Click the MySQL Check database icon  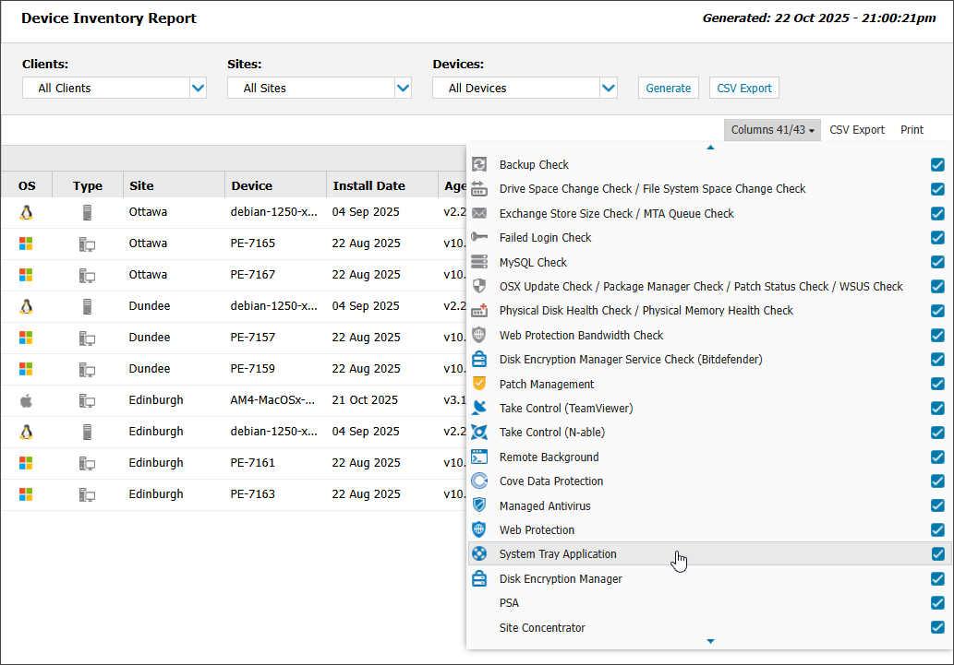pos(479,263)
